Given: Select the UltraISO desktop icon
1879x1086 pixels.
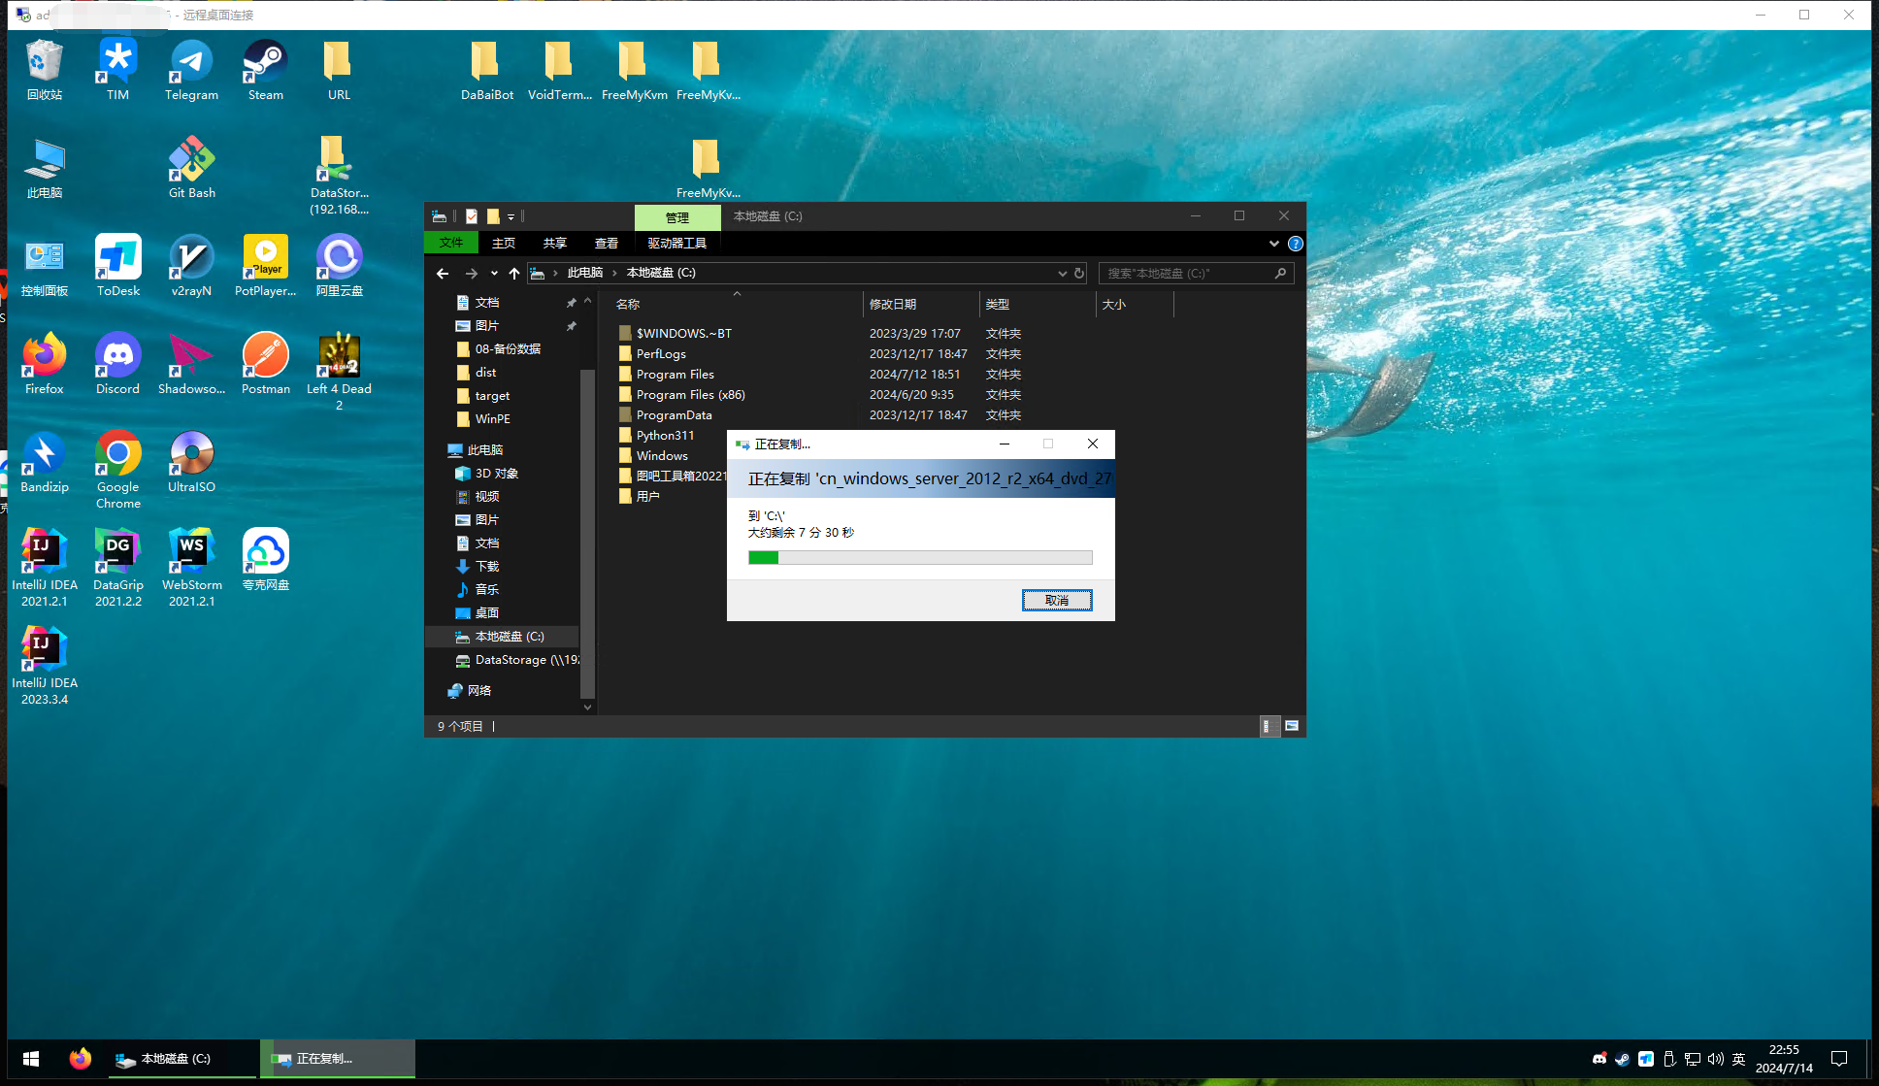Looking at the screenshot, I should [x=191, y=462].
